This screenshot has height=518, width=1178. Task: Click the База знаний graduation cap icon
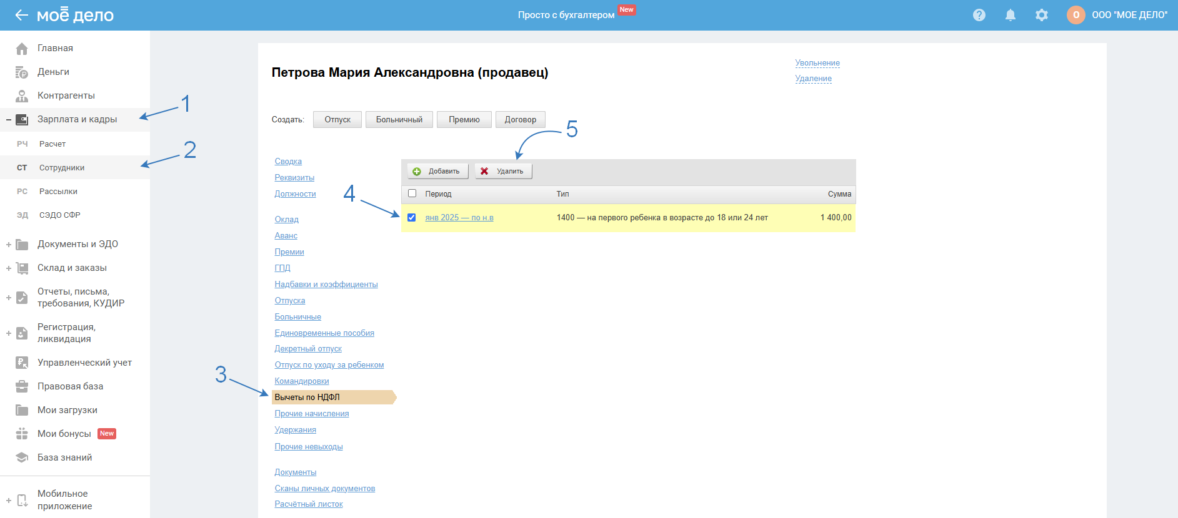point(22,457)
